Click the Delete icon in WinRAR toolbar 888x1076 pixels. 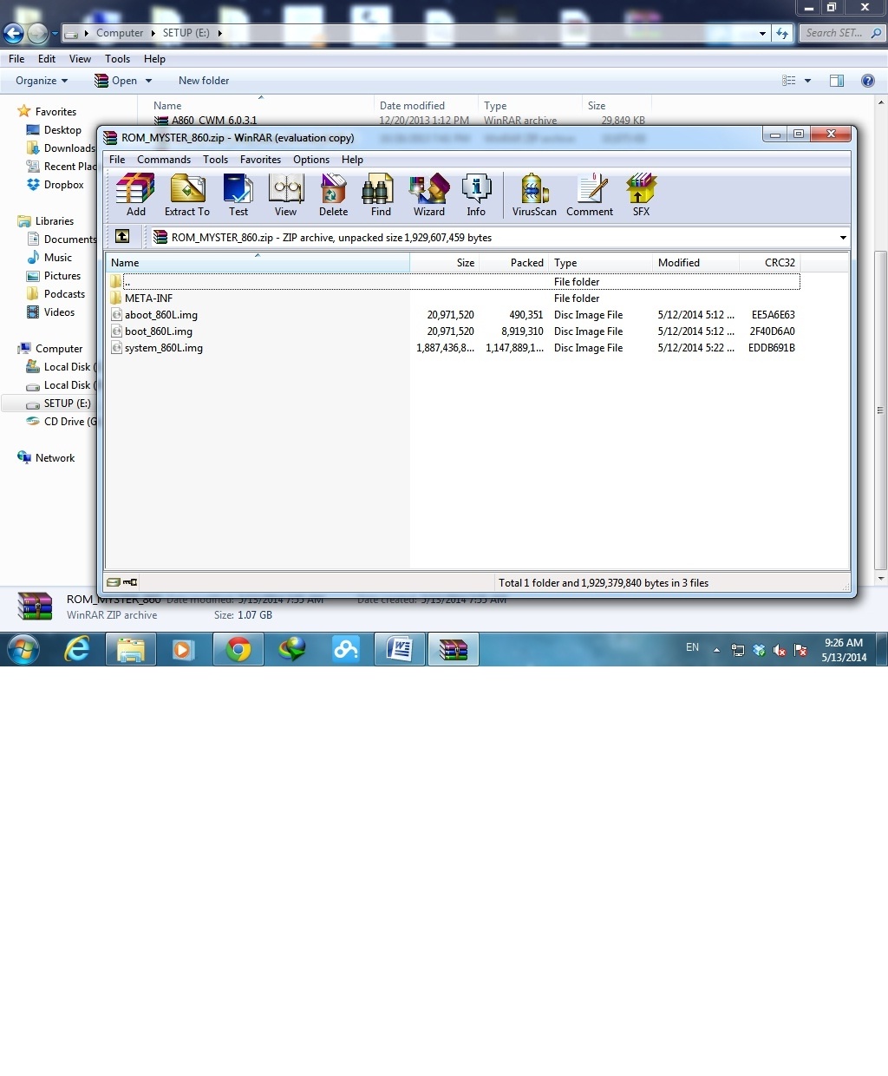(333, 194)
